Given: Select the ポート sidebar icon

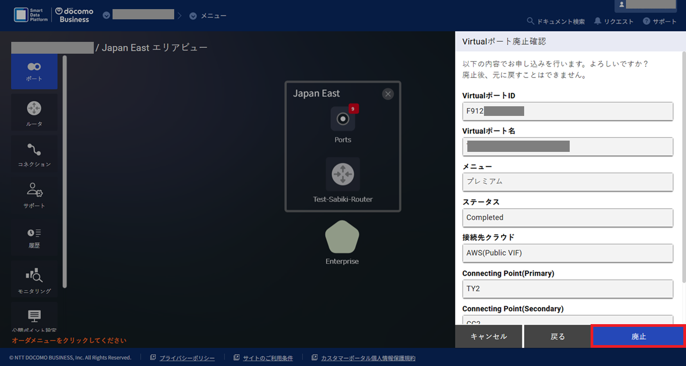Looking at the screenshot, I should [34, 71].
